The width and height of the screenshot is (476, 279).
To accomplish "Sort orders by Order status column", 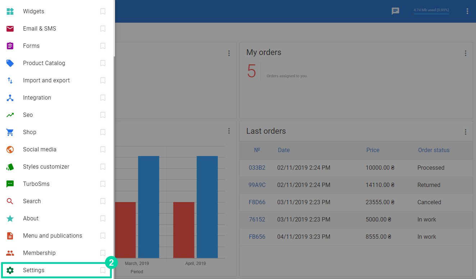I will pos(434,150).
